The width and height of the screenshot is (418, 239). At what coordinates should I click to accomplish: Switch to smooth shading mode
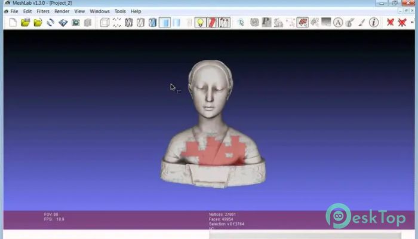(177, 23)
